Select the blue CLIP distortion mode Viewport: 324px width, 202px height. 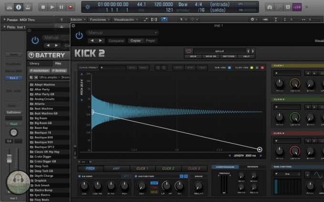click(x=154, y=183)
